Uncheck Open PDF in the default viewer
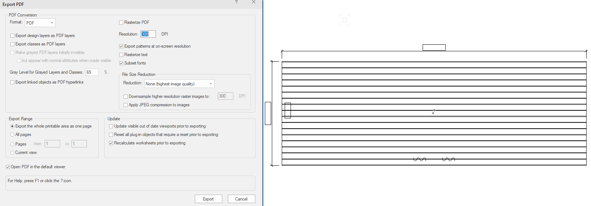The image size is (591, 206). point(8,167)
